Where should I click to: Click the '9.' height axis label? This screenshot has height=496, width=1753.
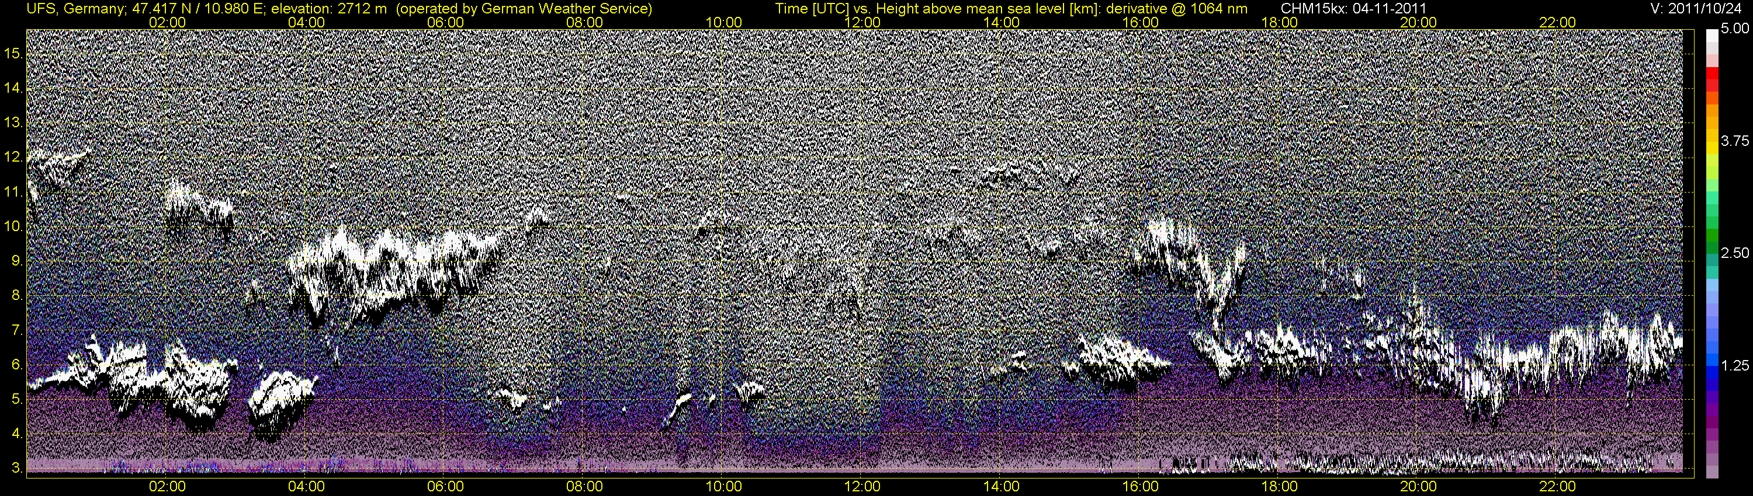pos(18,261)
